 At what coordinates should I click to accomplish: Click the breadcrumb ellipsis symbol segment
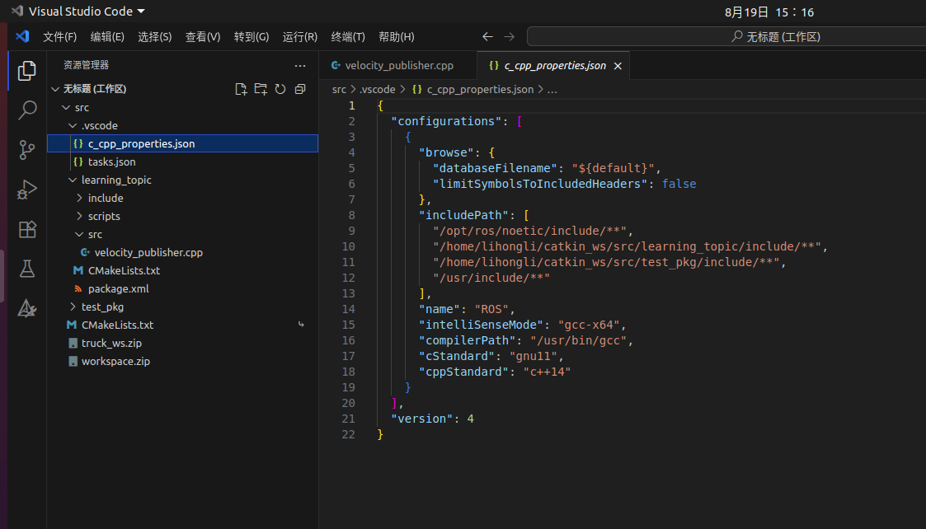pos(552,90)
